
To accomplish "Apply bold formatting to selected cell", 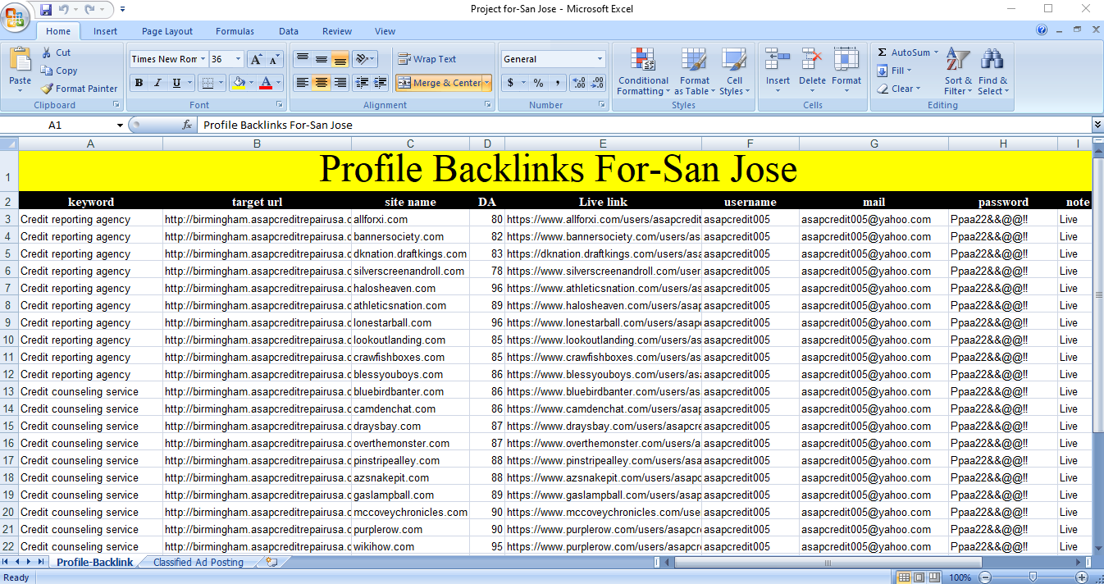I will (139, 82).
